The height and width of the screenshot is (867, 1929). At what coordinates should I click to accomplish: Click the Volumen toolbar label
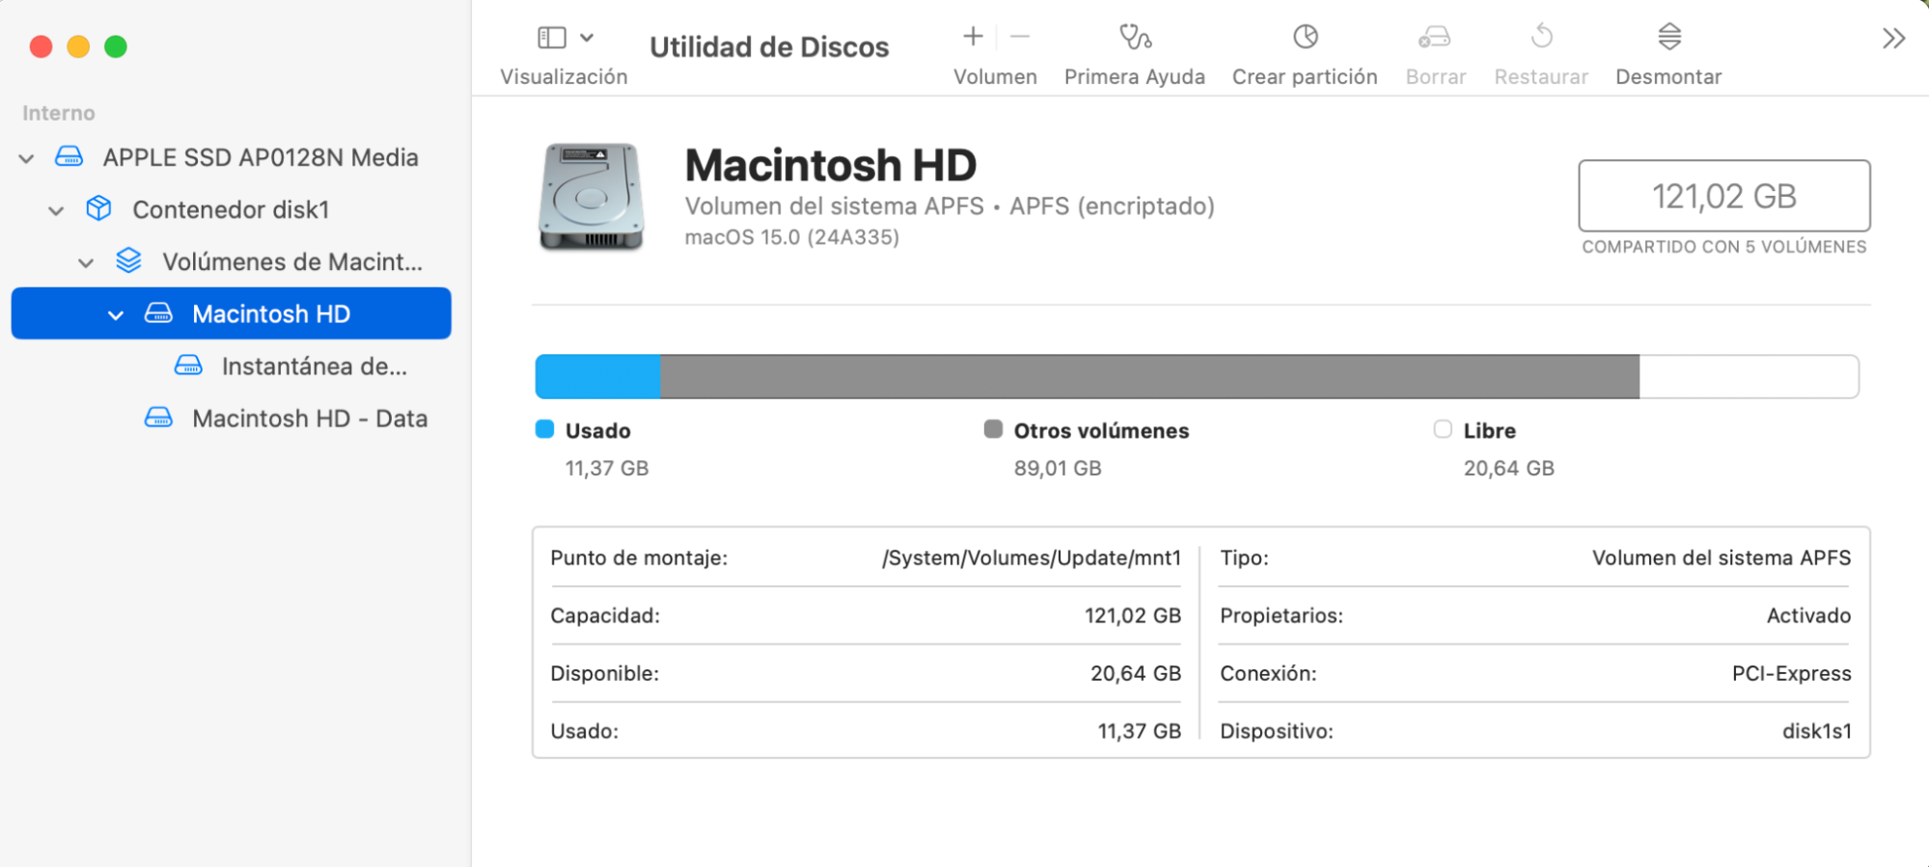point(995,76)
